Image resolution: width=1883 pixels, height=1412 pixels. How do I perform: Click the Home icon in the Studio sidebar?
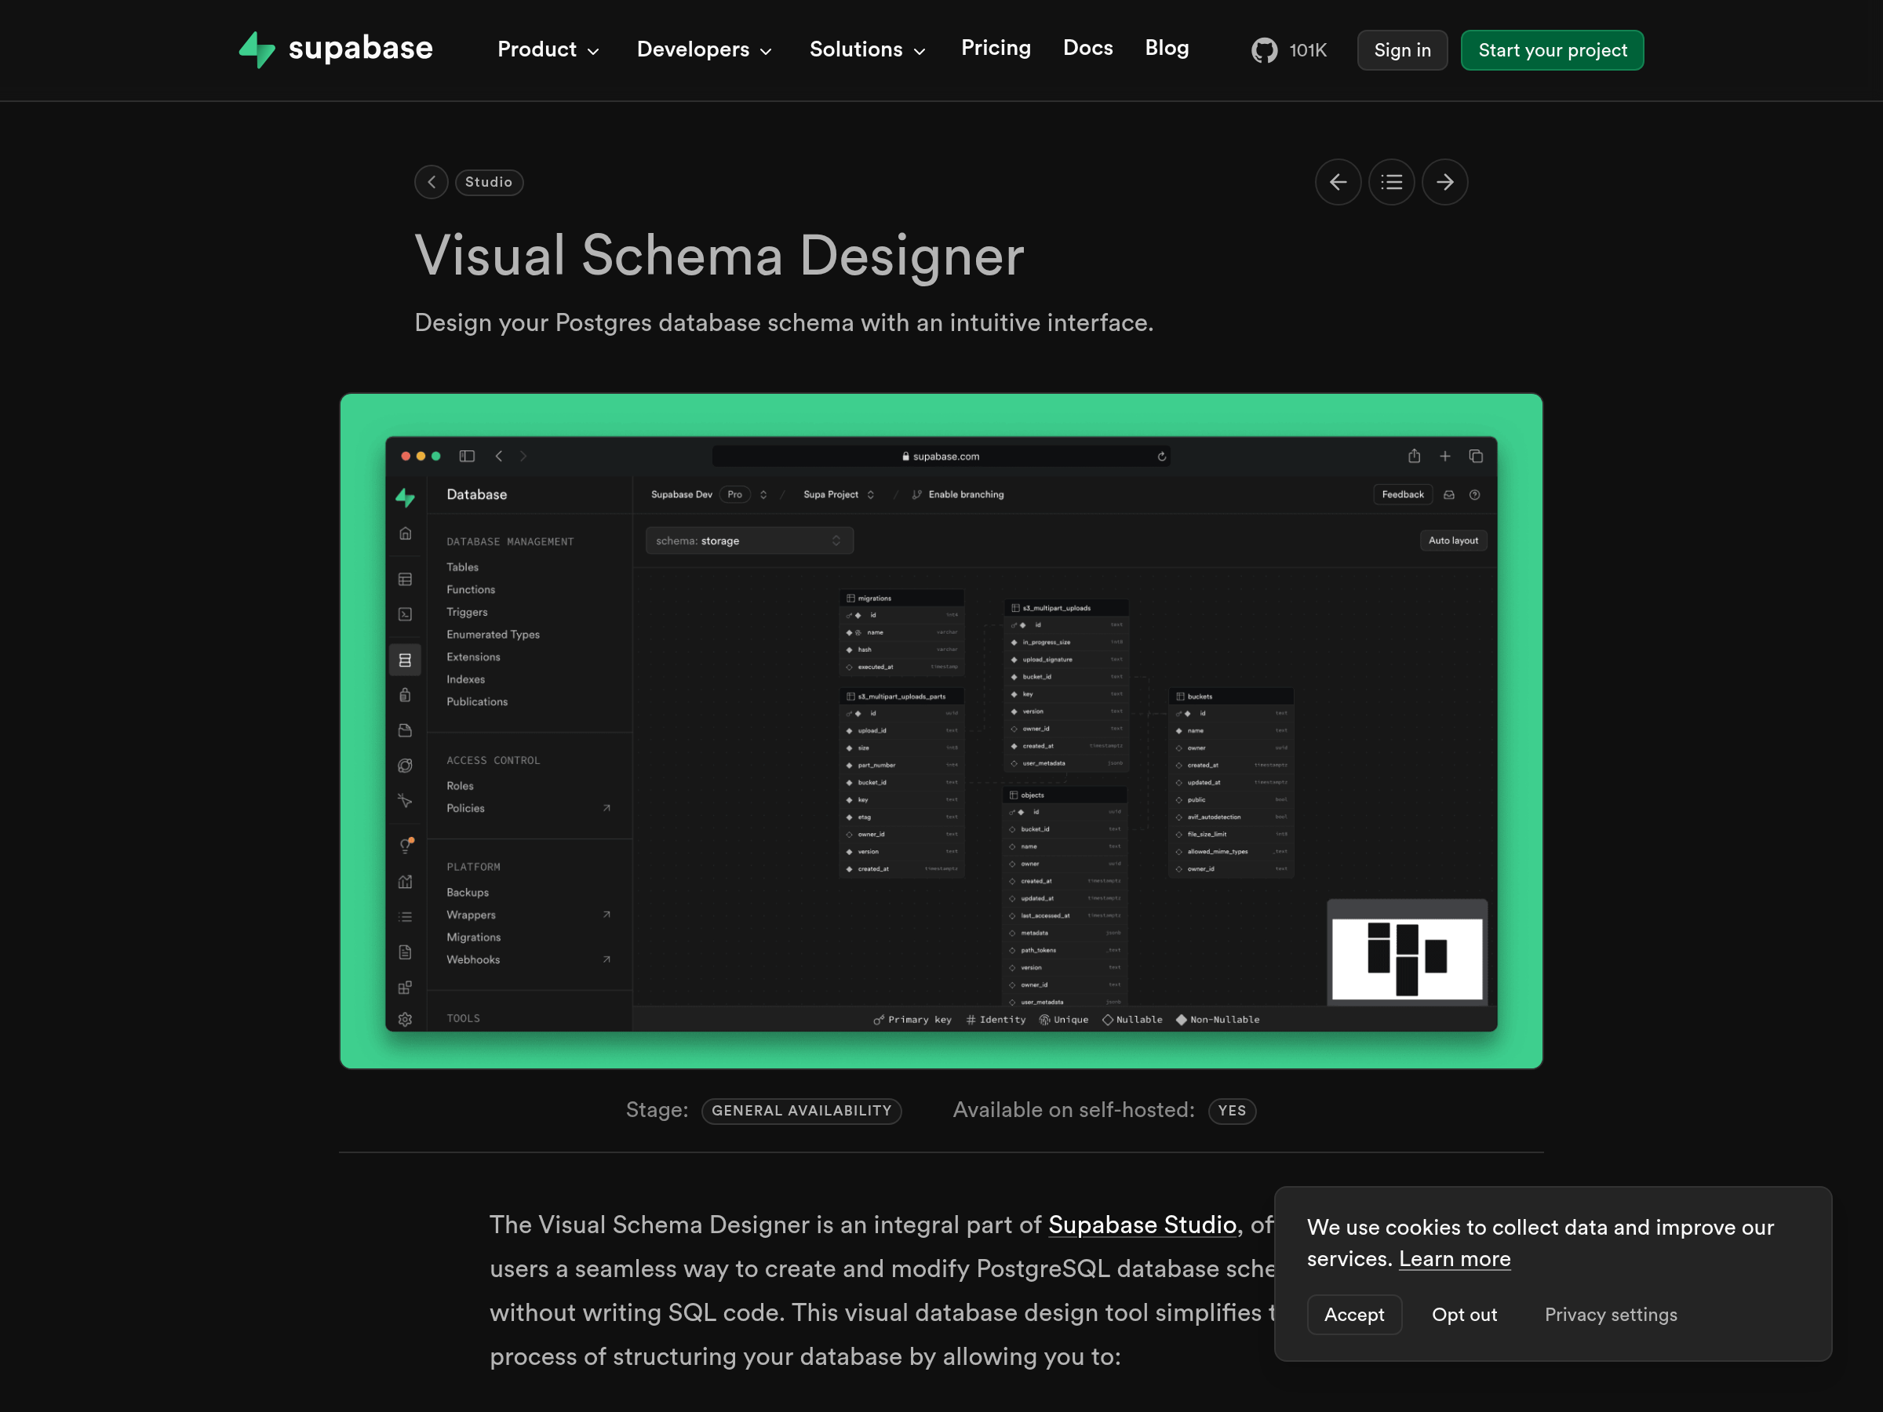coord(405,533)
